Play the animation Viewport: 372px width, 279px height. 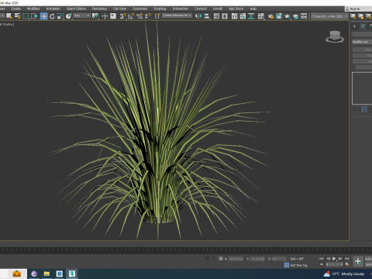[x=334, y=258]
